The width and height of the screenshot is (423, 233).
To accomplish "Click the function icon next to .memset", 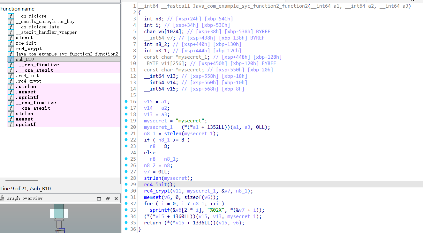I will (11, 92).
